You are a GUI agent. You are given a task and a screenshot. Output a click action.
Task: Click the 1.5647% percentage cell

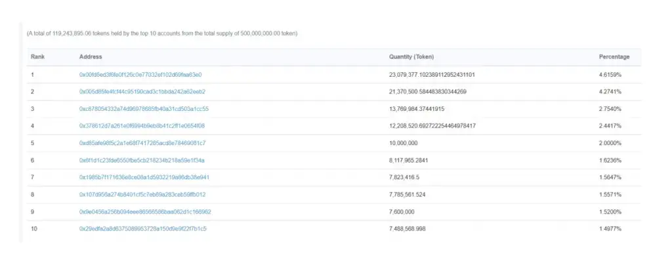tap(610, 177)
